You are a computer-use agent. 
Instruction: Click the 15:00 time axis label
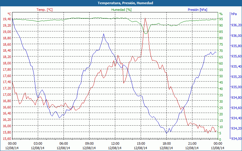pyautogui.click(x=141, y=144)
